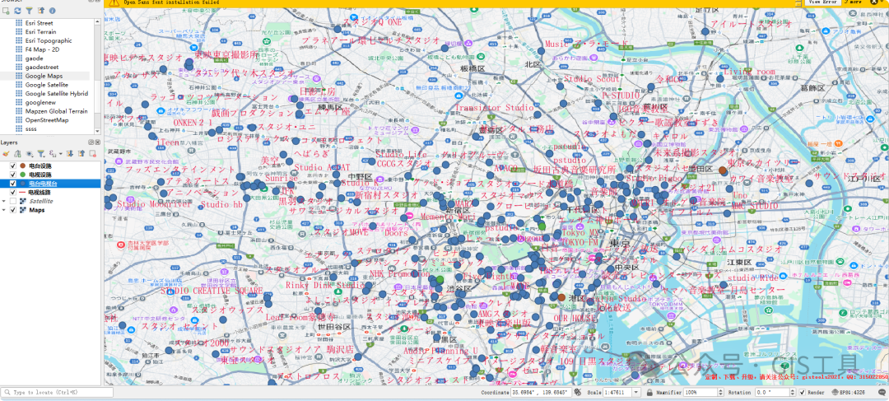Toggle the Render checkbox
The width and height of the screenshot is (889, 401).
point(802,392)
